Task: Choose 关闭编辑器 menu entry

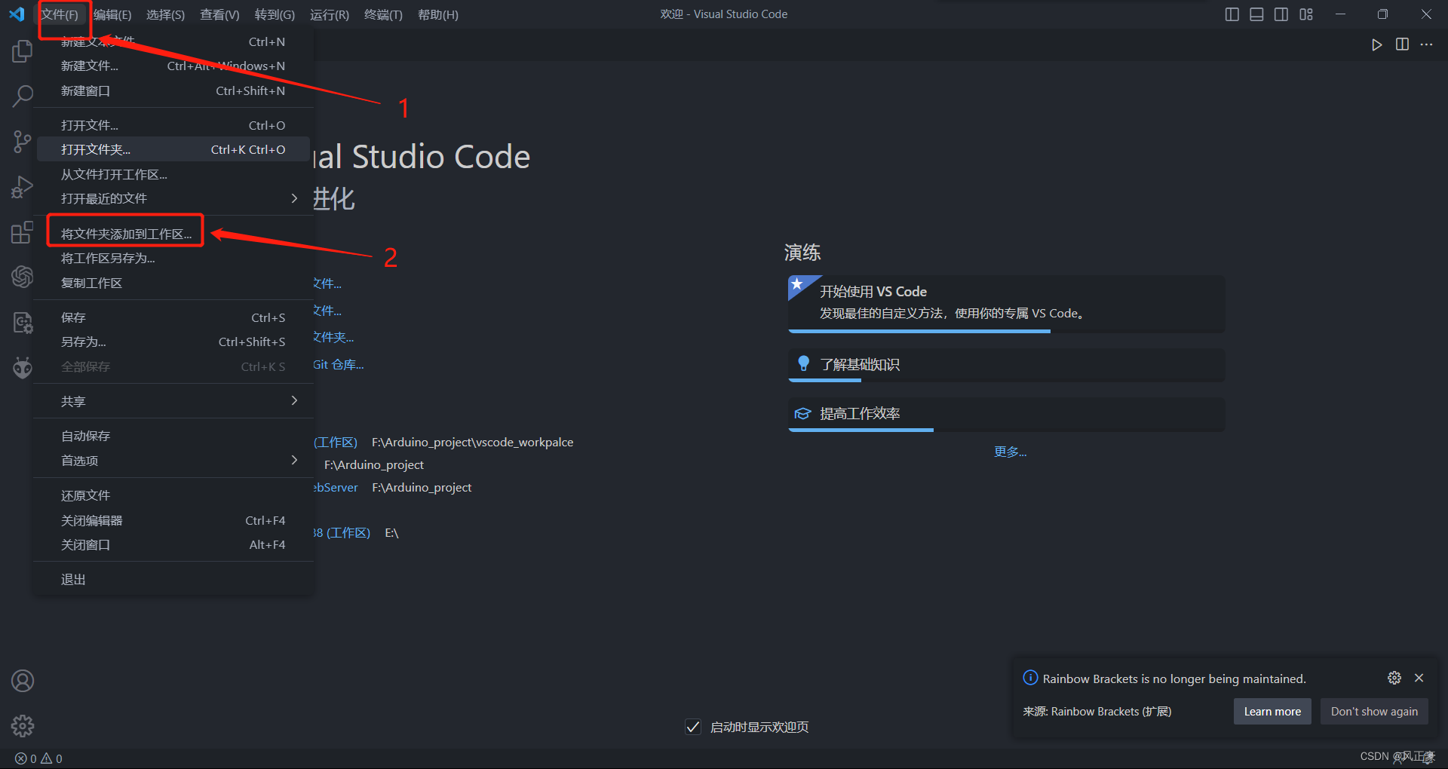Action: [173, 520]
